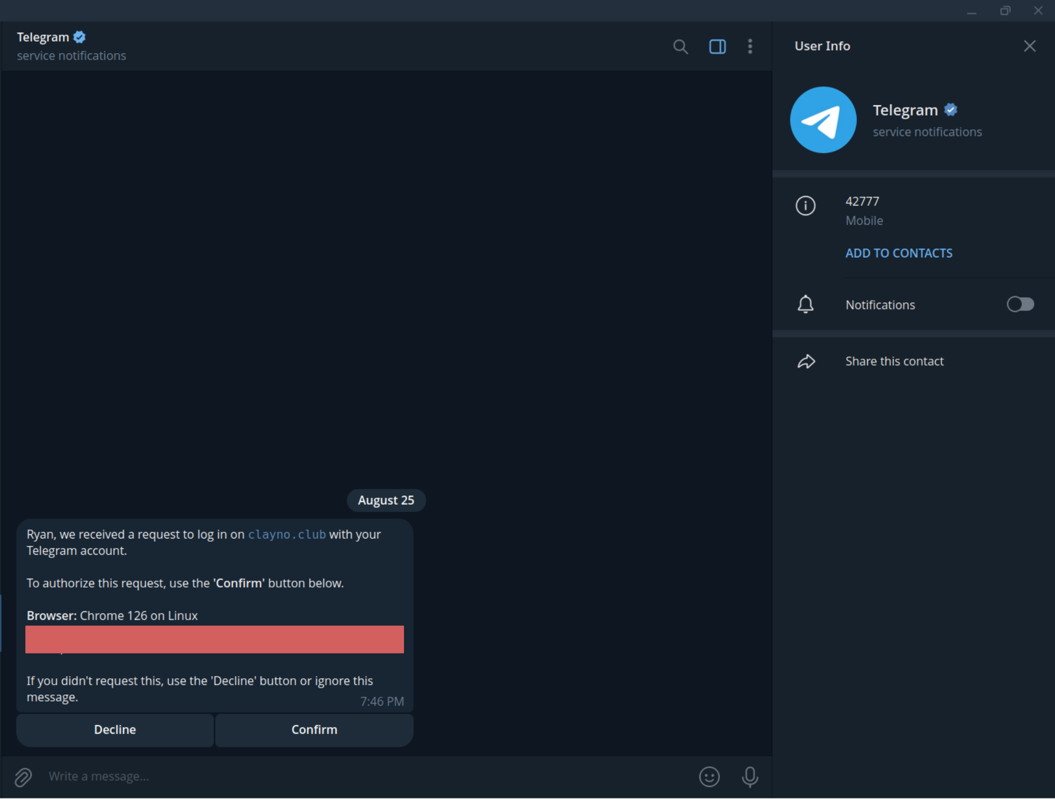The width and height of the screenshot is (1055, 799).
Task: Click the Telegram search icon
Action: (680, 45)
